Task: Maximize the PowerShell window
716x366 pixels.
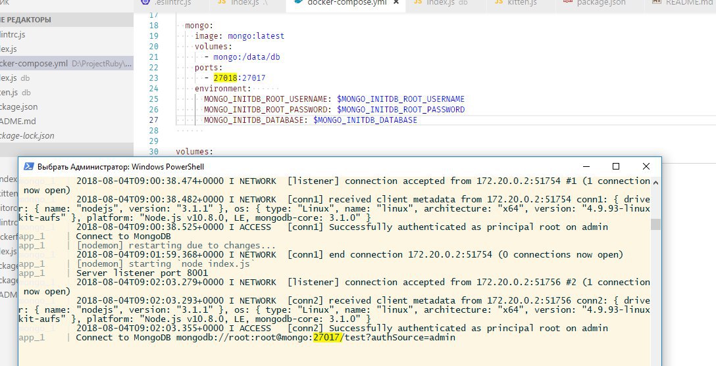Action: [615, 166]
